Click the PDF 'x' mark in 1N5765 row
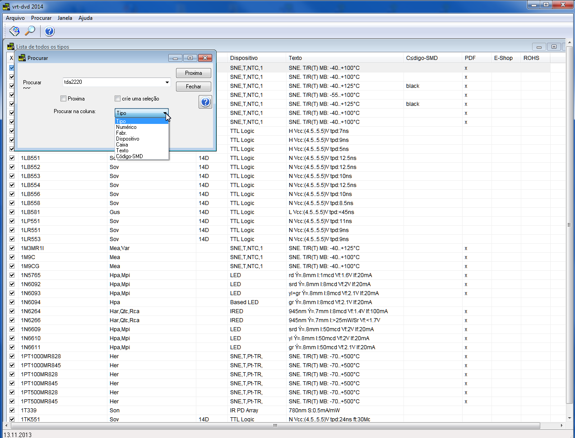The width and height of the screenshot is (575, 438). [466, 275]
